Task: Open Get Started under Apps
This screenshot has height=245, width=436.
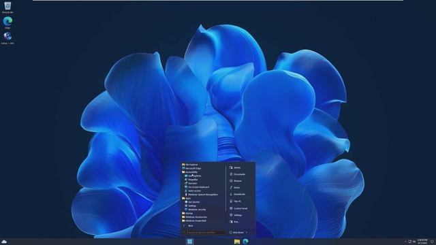Action: 192,202
